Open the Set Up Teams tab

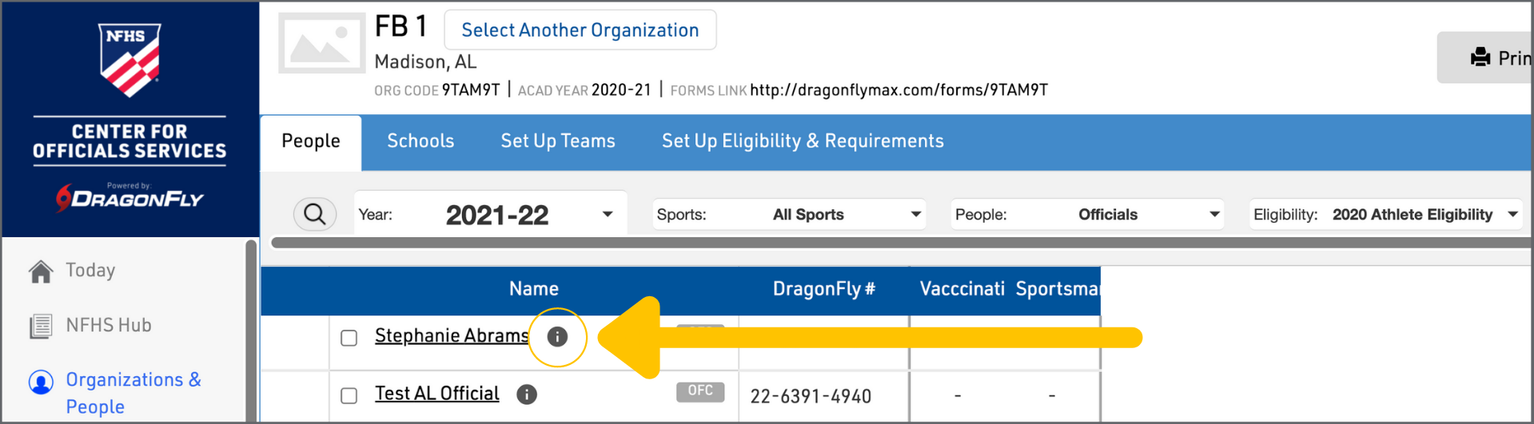(558, 141)
